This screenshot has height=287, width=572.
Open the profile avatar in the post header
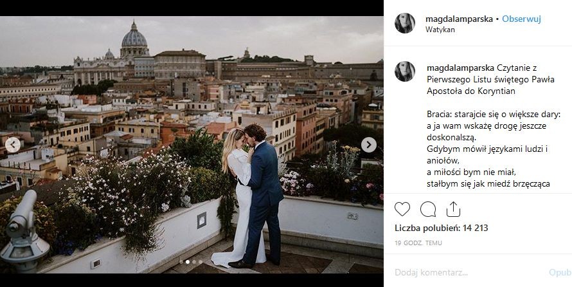tap(405, 23)
